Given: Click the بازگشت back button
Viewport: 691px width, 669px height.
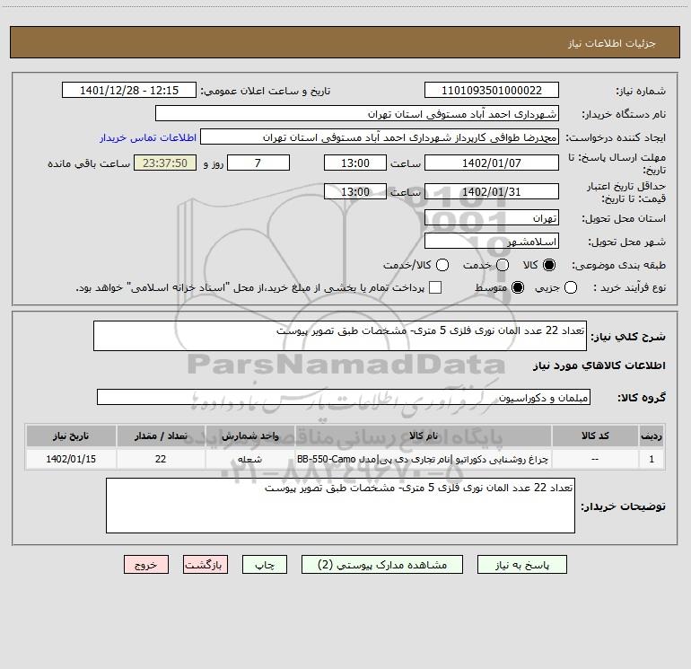Looking at the screenshot, I should click(x=206, y=565).
